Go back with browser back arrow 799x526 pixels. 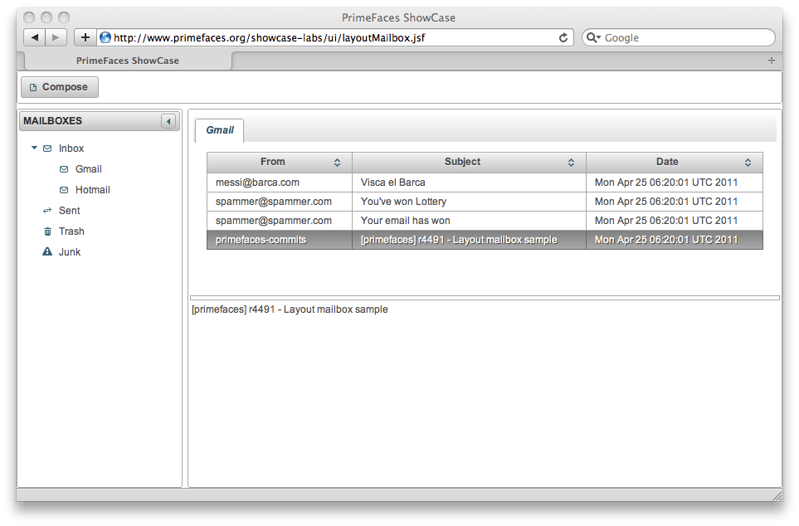click(x=34, y=37)
